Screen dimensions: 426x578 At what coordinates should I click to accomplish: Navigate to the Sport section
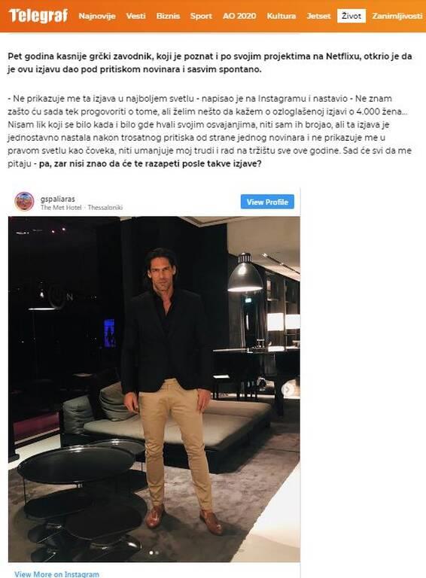coord(201,17)
